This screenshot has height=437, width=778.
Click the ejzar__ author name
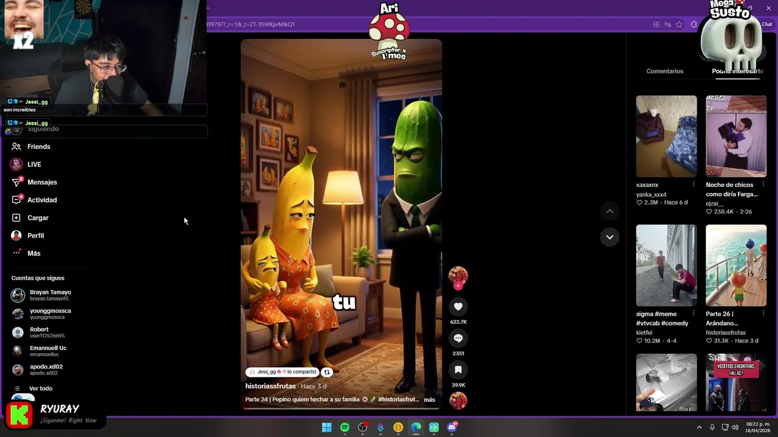pyautogui.click(x=715, y=203)
